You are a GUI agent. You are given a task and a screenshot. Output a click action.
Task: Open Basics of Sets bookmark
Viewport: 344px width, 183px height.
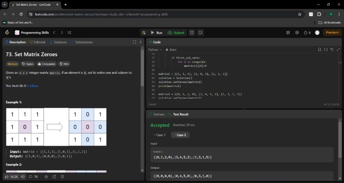point(18,22)
